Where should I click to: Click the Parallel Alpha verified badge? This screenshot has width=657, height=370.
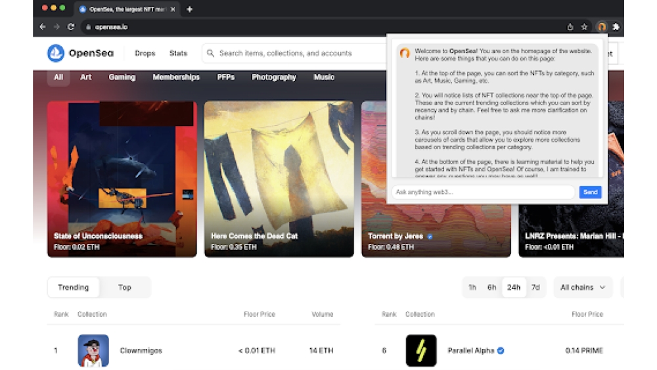pos(501,350)
